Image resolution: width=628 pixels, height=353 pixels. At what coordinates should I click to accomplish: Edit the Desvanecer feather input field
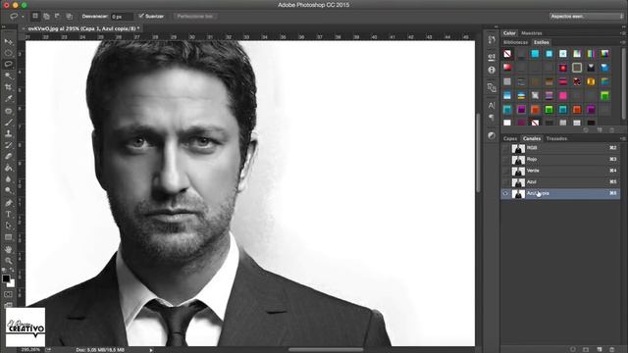(x=122, y=17)
